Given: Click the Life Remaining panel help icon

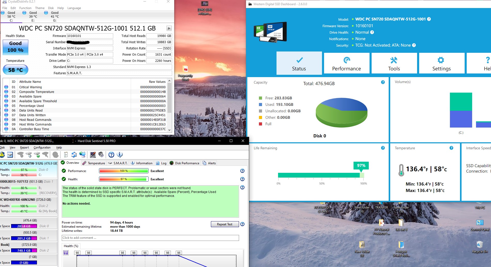Looking at the screenshot, I should point(383,148).
